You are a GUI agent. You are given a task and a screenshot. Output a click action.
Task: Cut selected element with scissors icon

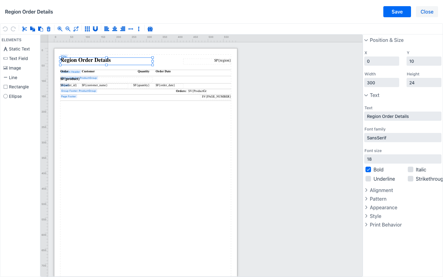pyautogui.click(x=25, y=29)
